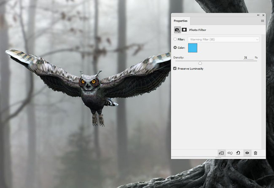Collapse the Properties panel with double arrows

pos(258,15)
